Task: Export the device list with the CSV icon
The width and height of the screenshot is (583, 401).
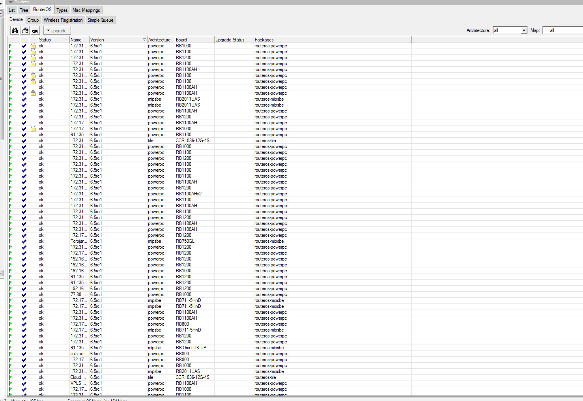Action: 36,30
